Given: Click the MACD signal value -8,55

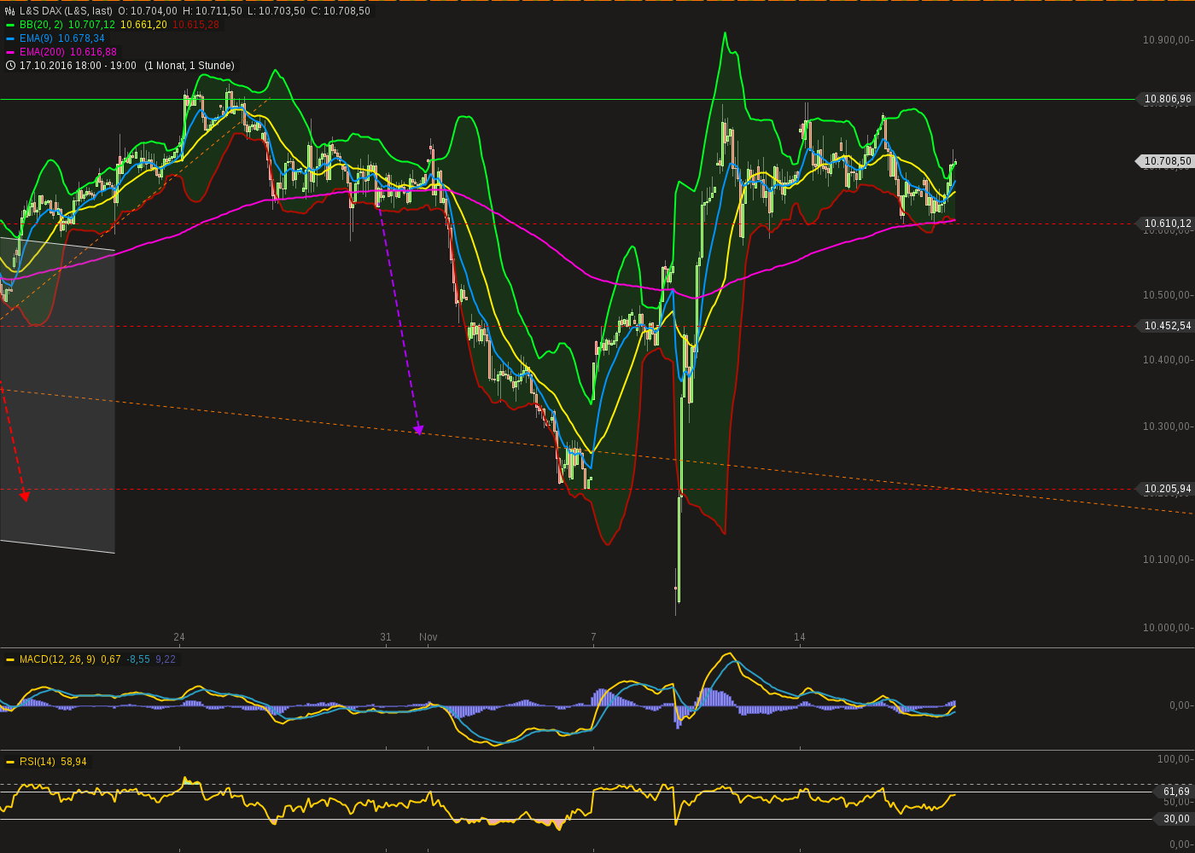Looking at the screenshot, I should 138,659.
